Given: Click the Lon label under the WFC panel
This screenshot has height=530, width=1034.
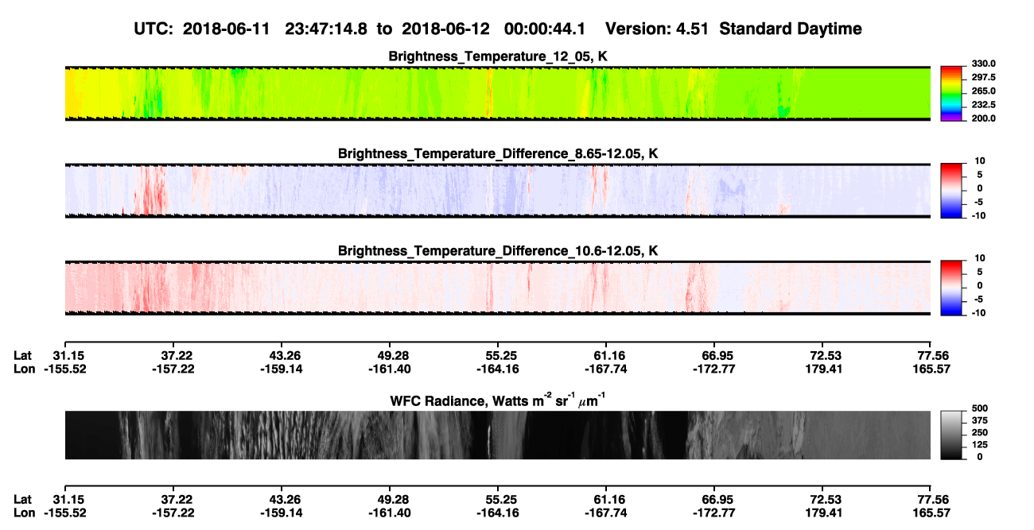Looking at the screenshot, I should pyautogui.click(x=25, y=513).
